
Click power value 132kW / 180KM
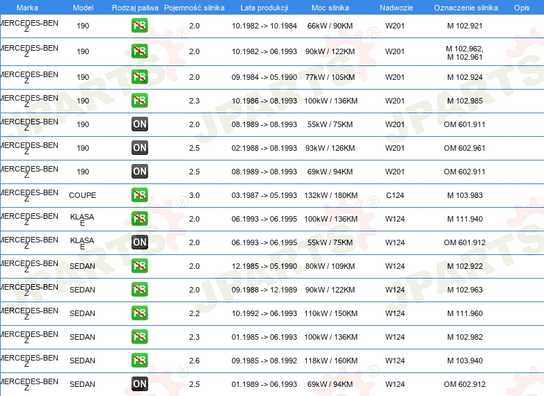coord(330,195)
